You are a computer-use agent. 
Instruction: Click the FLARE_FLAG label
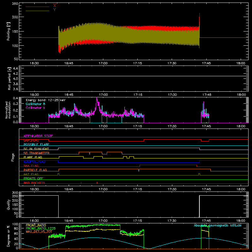pyautogui.click(x=33, y=157)
